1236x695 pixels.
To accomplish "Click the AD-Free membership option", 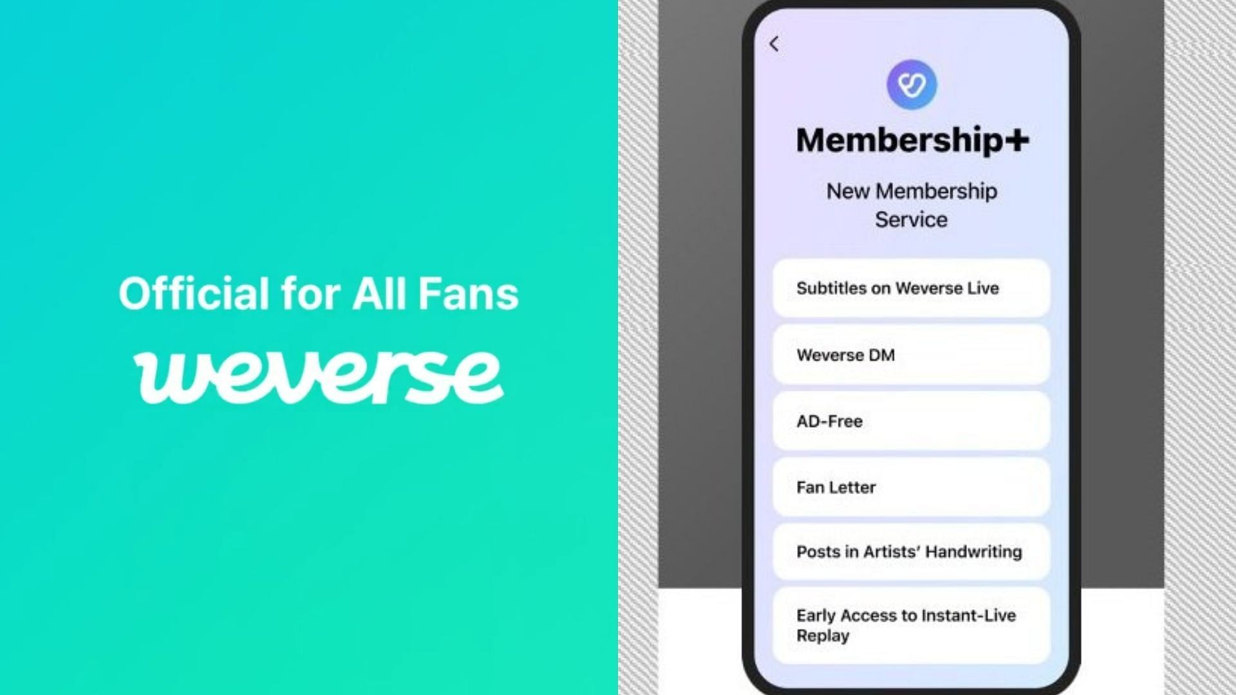I will pos(912,421).
